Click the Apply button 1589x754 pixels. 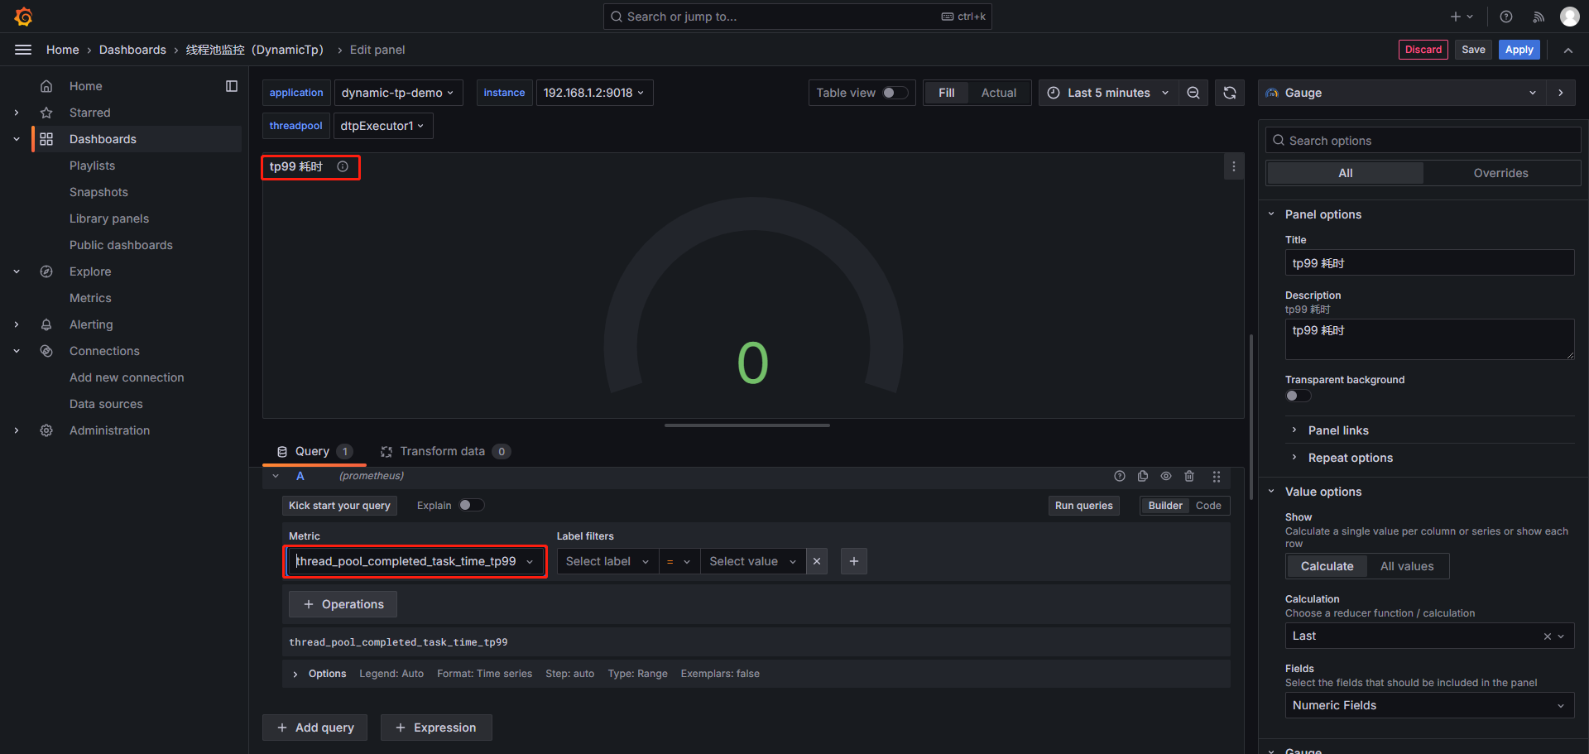click(1519, 50)
